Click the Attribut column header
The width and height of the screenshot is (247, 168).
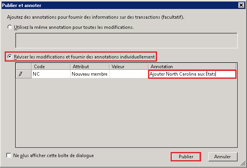point(90,67)
